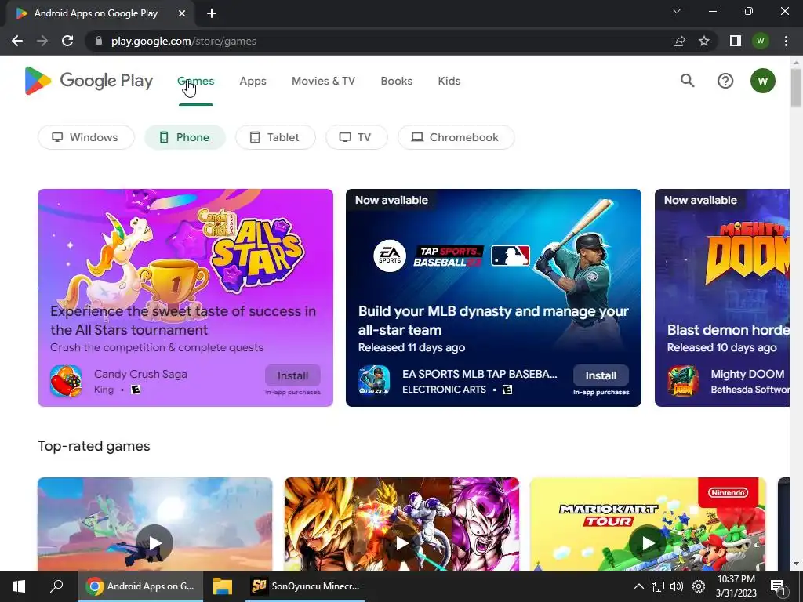Share this page using the address bar icon

679,41
